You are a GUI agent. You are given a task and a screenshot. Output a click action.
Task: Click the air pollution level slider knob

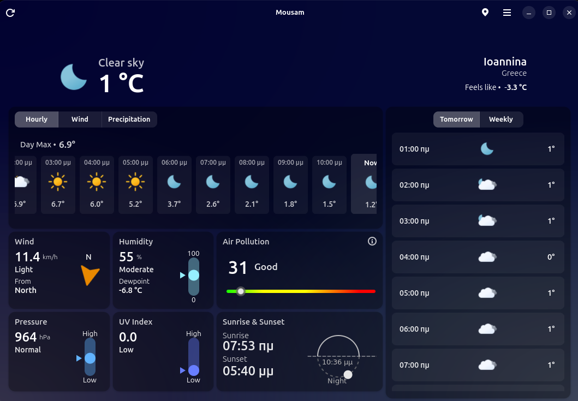coord(241,291)
